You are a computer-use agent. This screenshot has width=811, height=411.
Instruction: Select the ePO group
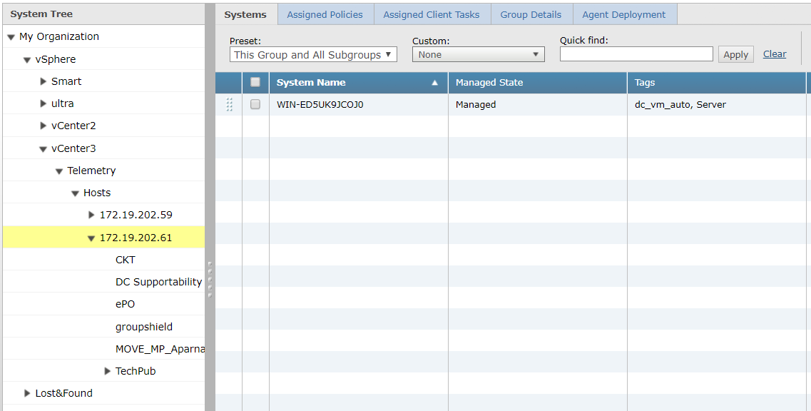pyautogui.click(x=125, y=305)
